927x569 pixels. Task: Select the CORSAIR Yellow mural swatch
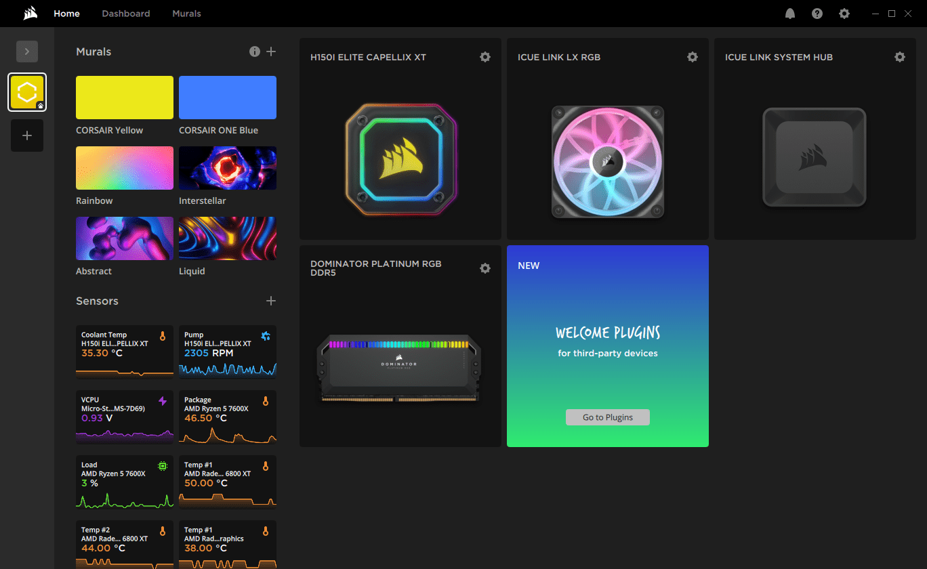coord(125,98)
